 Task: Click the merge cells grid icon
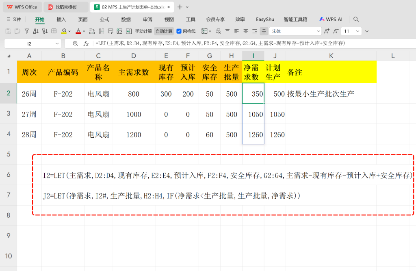click(54, 31)
